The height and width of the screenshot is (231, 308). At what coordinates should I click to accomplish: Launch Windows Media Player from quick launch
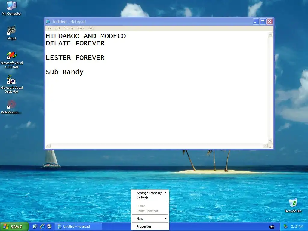[49, 226]
